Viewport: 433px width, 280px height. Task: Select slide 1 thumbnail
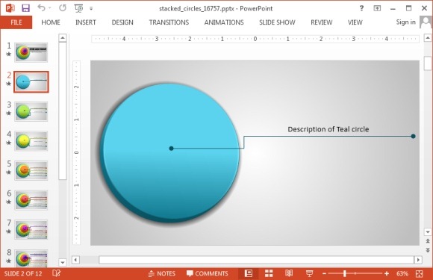pyautogui.click(x=31, y=52)
